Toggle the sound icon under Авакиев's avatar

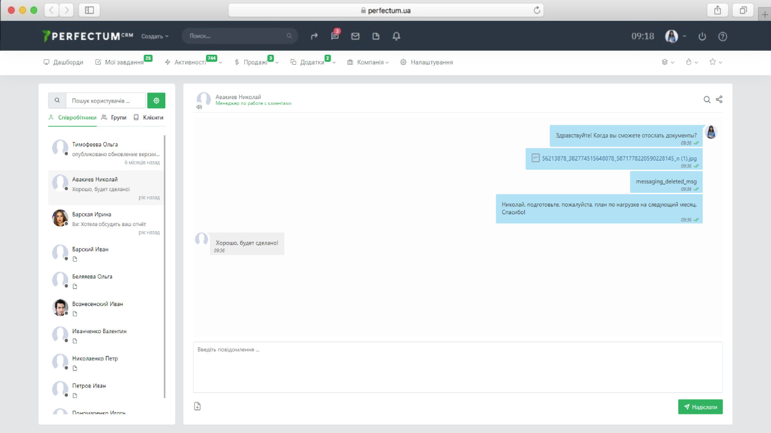click(x=199, y=107)
